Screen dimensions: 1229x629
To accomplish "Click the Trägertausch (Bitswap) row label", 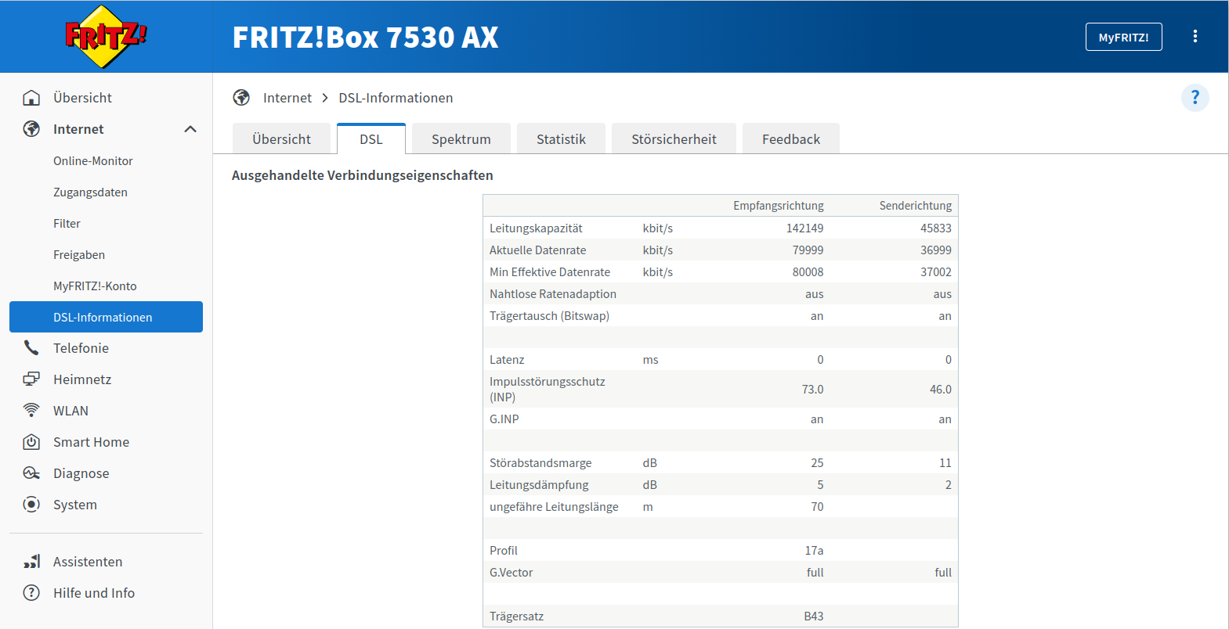I will 549,316.
